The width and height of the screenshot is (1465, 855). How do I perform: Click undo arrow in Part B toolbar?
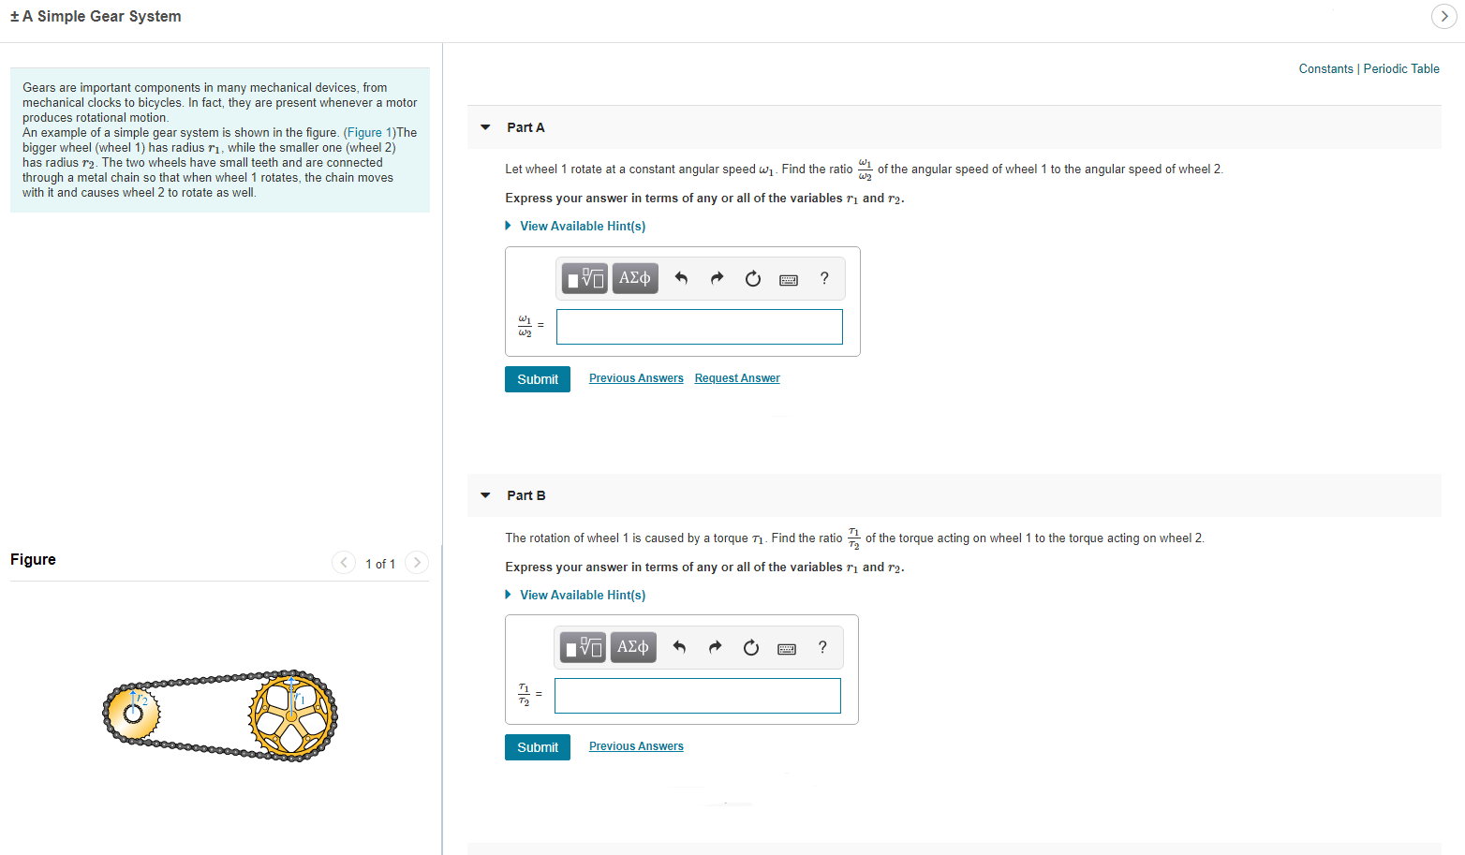click(x=679, y=647)
